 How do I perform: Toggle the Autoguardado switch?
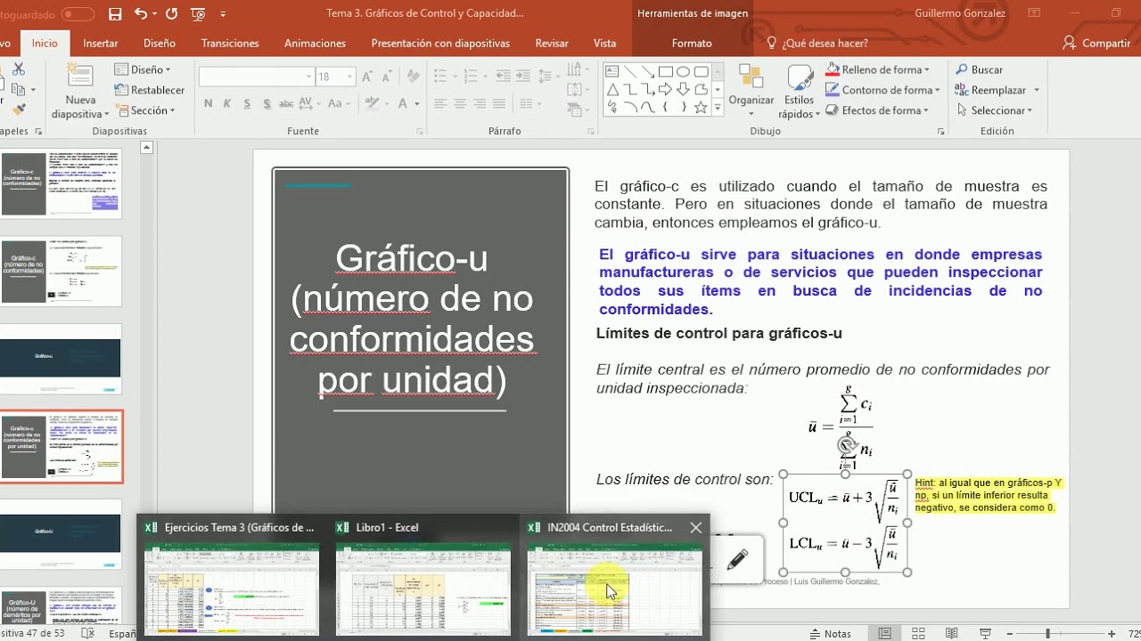(78, 14)
